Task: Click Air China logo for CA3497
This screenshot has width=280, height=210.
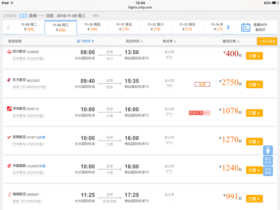Action: 9,166
